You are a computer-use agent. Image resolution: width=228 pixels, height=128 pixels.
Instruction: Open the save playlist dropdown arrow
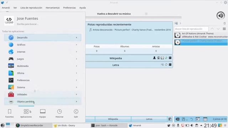point(187,120)
